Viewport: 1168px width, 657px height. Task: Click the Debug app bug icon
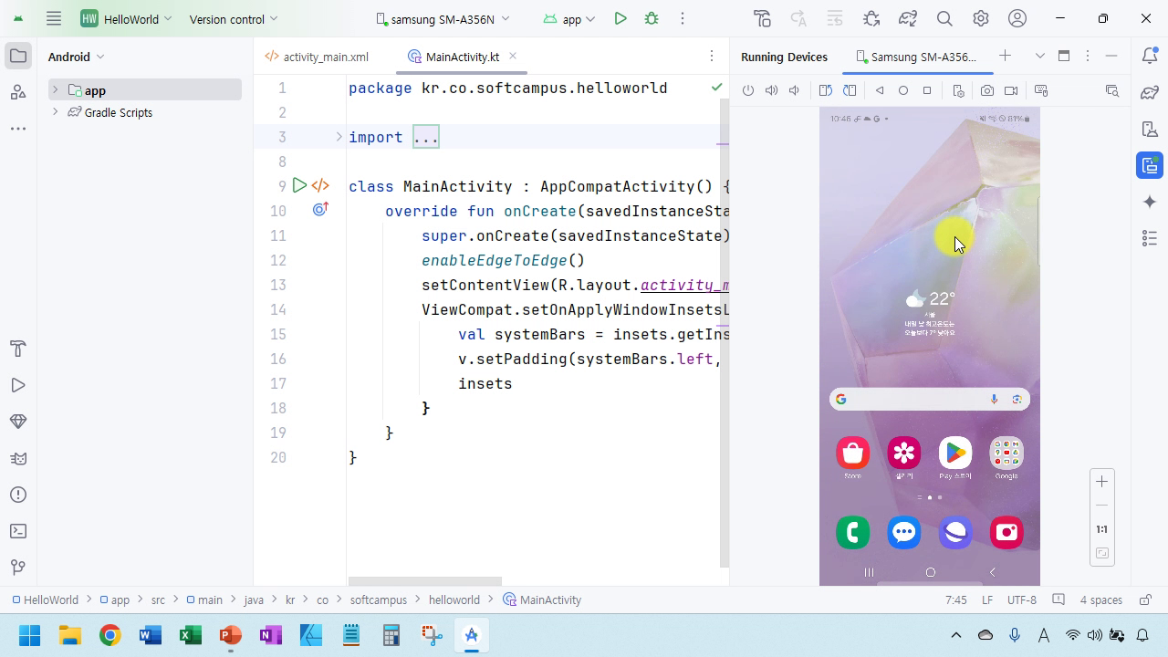point(652,18)
